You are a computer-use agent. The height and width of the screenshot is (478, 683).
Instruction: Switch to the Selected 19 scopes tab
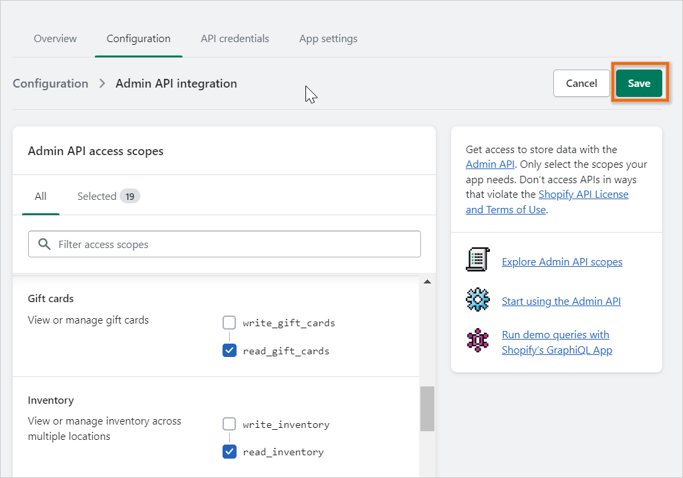click(x=108, y=196)
